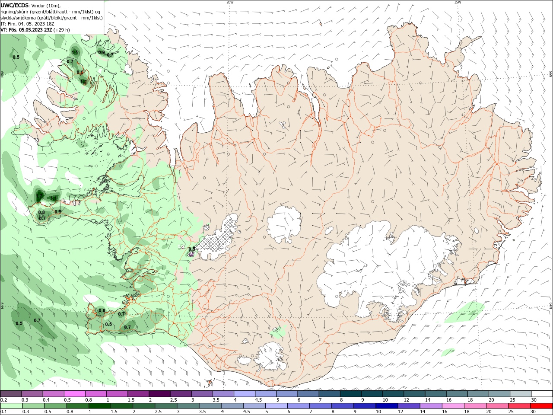The image size is (553, 415).
Task: Click the 15W longitude label
Action: click(x=458, y=2)
